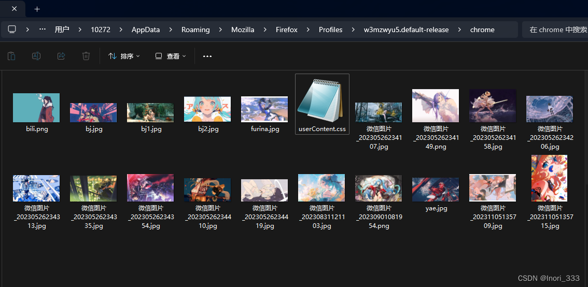Click the Rename toolbar icon
This screenshot has height=287, width=588.
click(x=36, y=56)
